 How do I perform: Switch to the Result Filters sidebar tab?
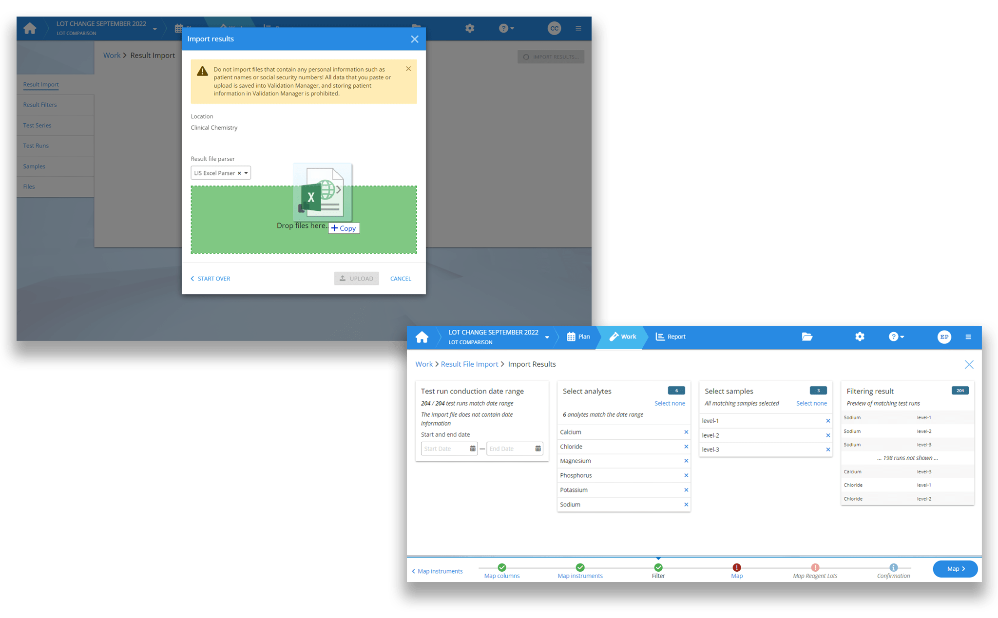point(40,104)
